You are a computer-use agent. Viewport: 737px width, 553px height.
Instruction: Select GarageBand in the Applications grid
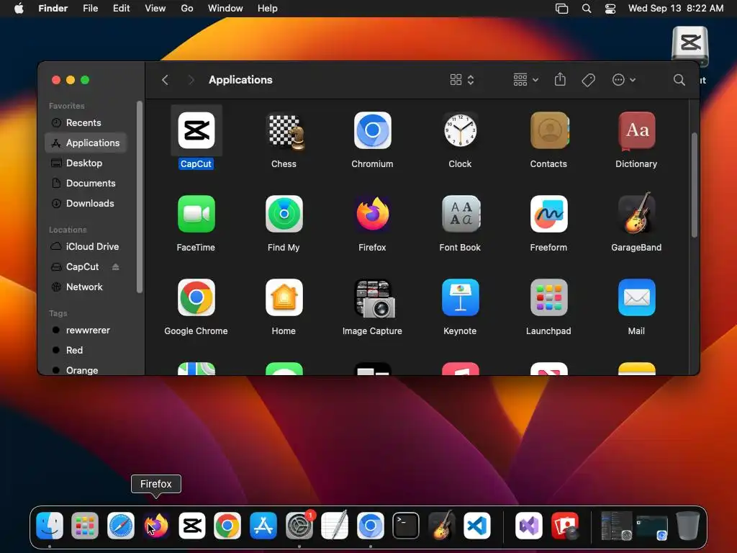(636, 213)
